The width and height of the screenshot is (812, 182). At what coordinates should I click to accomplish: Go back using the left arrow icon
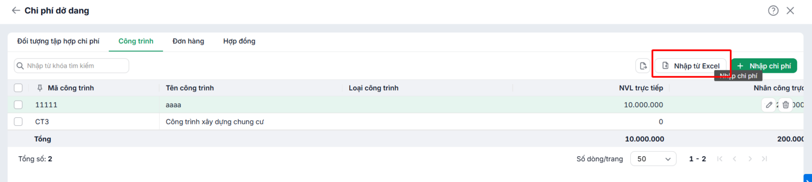pyautogui.click(x=16, y=10)
